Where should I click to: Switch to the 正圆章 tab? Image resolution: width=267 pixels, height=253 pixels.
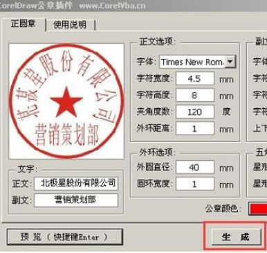point(23,24)
